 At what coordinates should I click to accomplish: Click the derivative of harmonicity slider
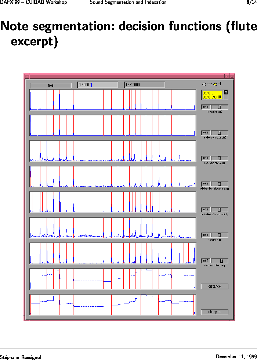[219, 209]
